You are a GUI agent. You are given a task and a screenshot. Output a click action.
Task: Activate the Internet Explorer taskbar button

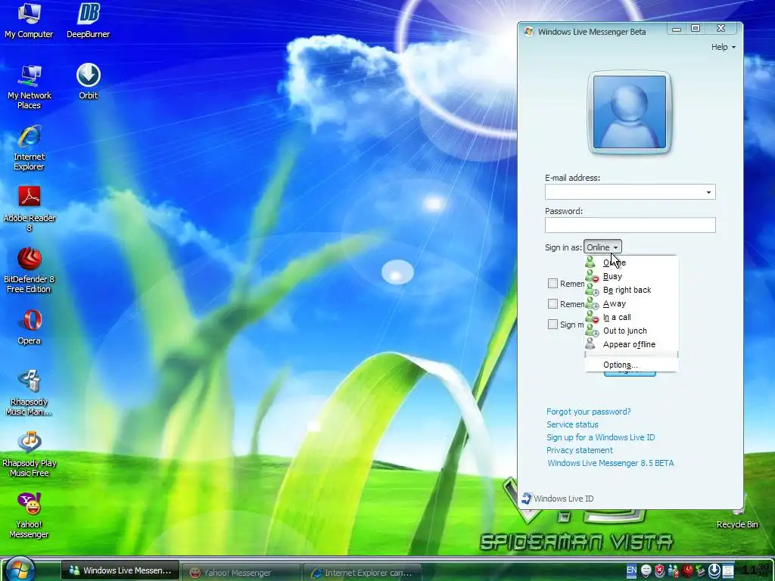362,572
